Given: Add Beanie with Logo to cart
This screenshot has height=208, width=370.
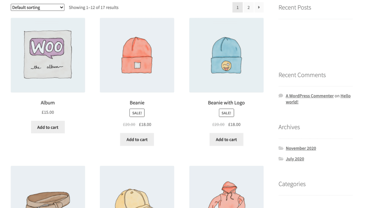Looking at the screenshot, I should click(x=226, y=139).
